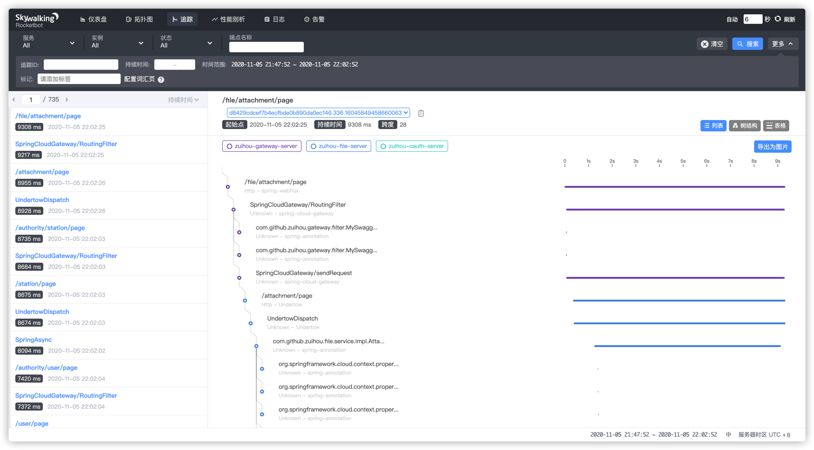Screen dimensions: 814x450
Task: Click the footer time range 2020-11-05 21:47:52
Action: click(x=654, y=435)
